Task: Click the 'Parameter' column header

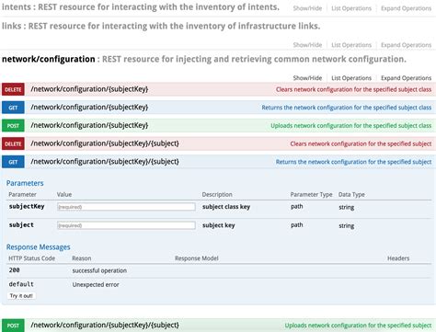Action: [22, 195]
